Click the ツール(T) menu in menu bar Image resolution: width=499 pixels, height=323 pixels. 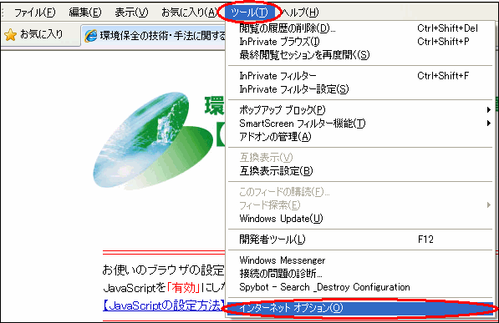coord(249,13)
